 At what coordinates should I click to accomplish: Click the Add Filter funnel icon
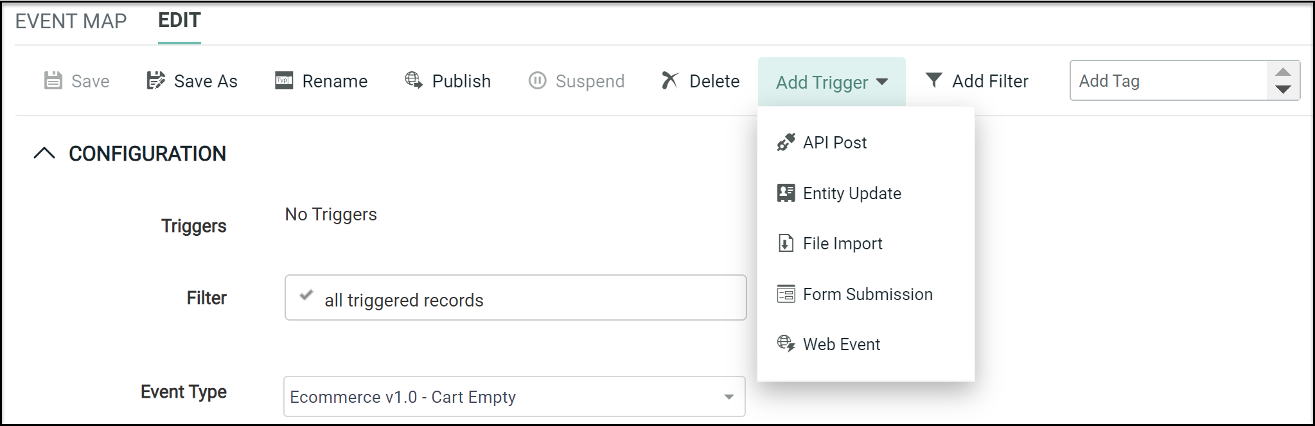tap(933, 80)
